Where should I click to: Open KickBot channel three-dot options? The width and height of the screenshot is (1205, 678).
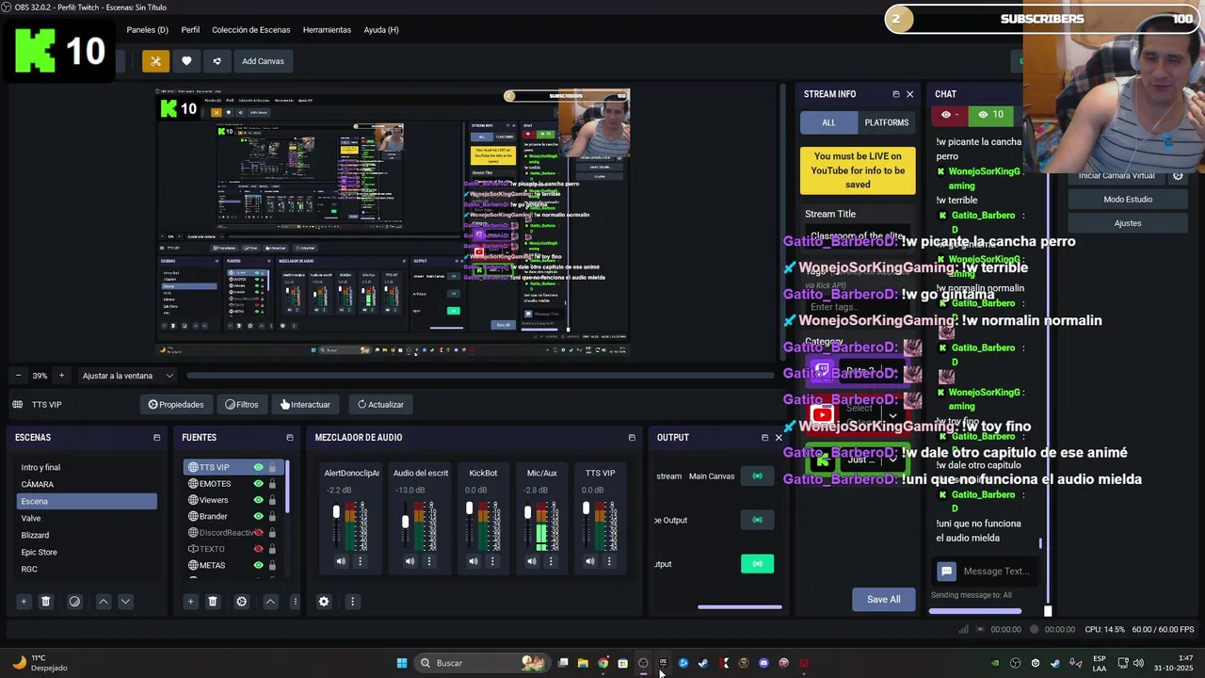click(492, 561)
